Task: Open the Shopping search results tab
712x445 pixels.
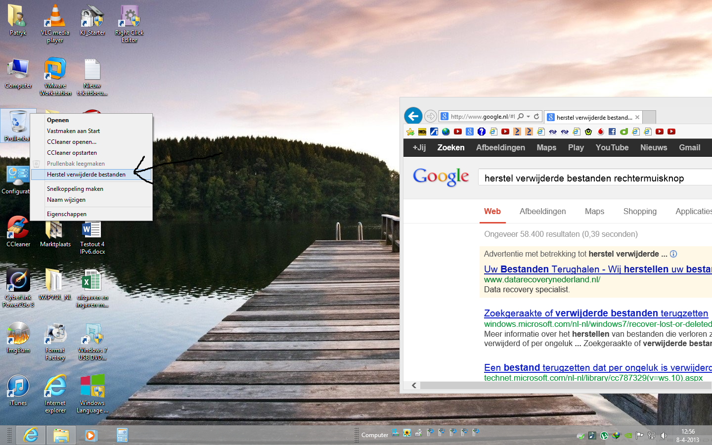Action: (640, 211)
